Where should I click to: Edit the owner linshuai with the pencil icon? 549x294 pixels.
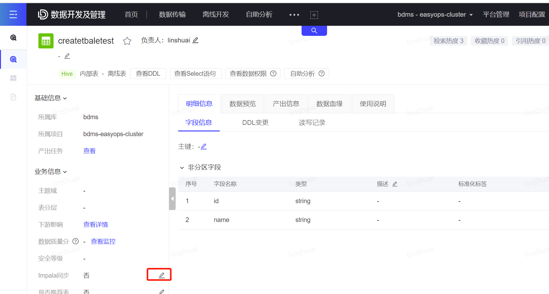195,40
